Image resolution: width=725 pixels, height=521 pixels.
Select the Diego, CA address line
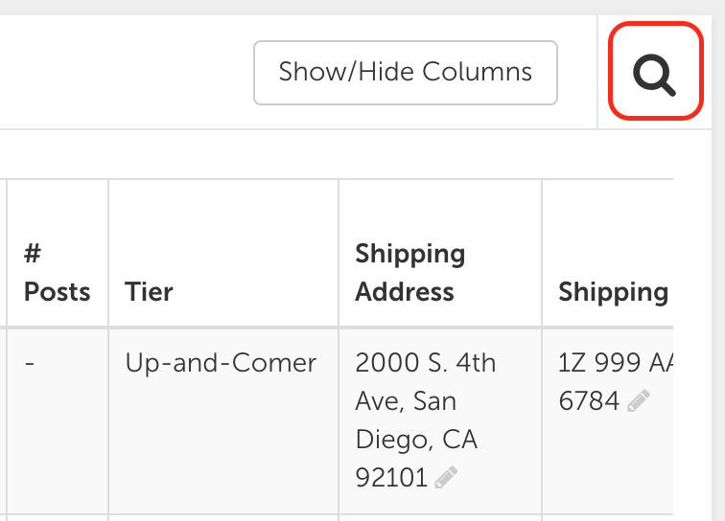416,440
